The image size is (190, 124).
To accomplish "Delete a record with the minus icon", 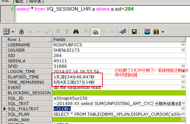I will [39, 32].
